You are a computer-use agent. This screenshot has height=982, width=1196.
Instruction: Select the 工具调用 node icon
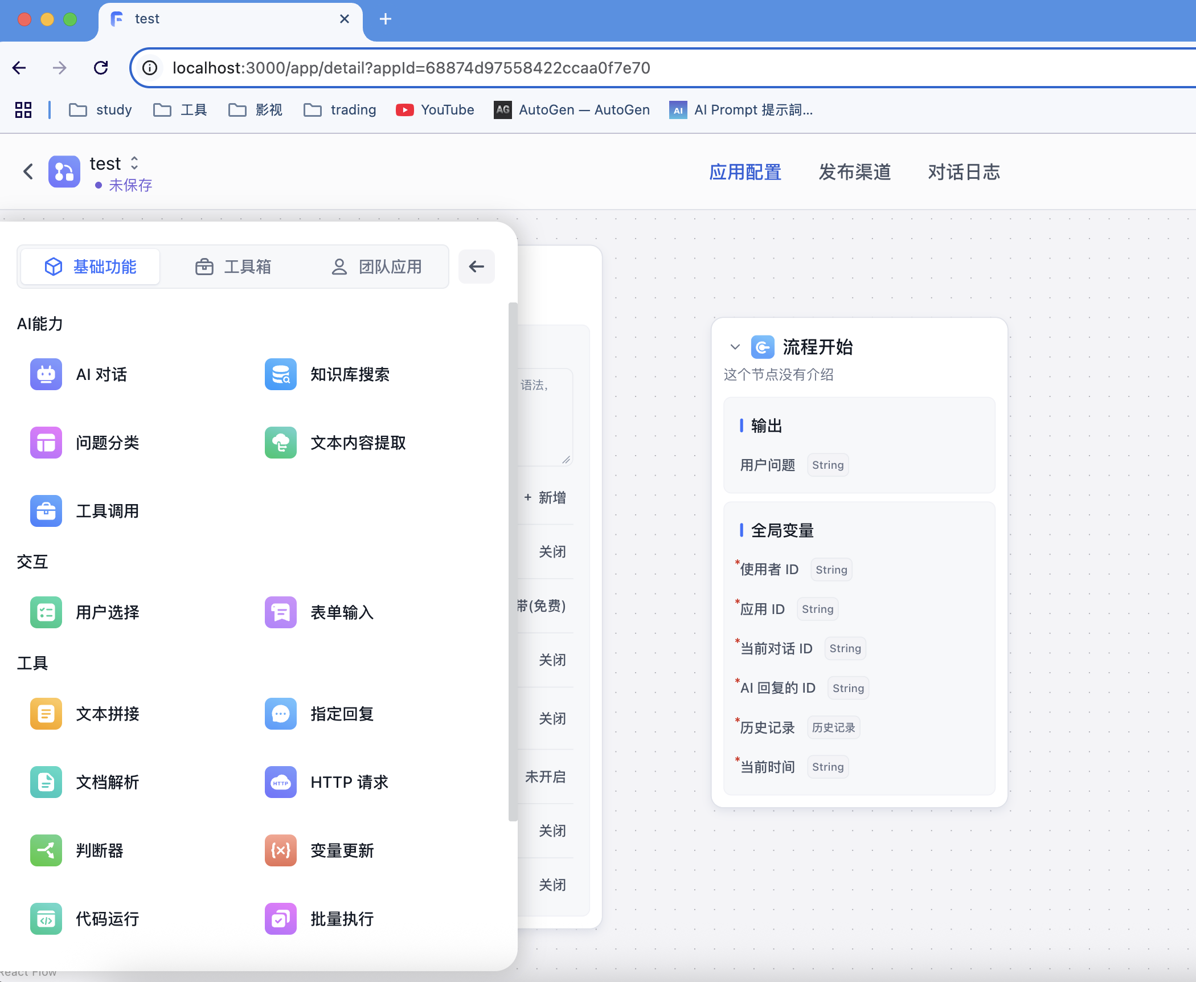pyautogui.click(x=46, y=511)
